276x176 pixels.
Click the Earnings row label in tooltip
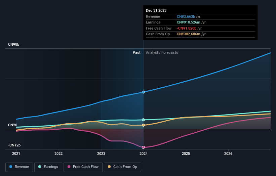[x=153, y=22]
